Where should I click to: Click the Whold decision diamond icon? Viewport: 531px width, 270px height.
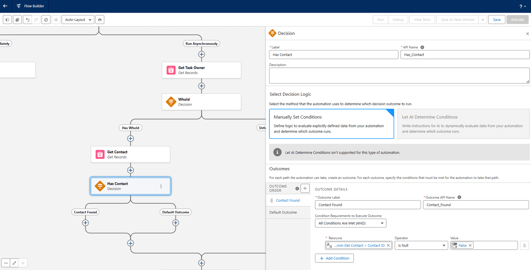(x=171, y=102)
